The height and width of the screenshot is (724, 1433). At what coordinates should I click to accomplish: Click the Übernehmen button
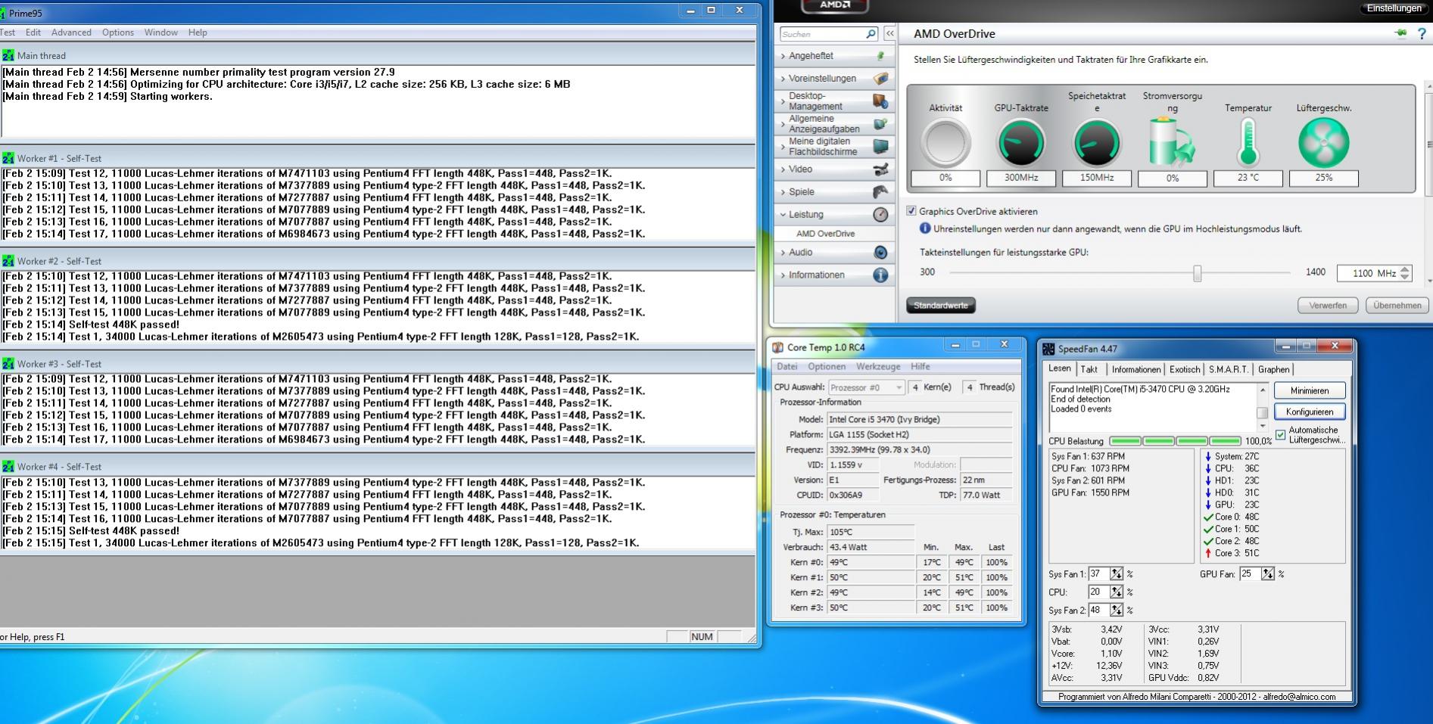point(1397,306)
